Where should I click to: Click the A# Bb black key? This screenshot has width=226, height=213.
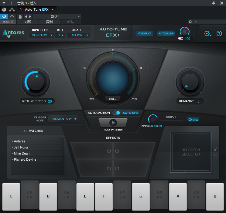[196, 195]
